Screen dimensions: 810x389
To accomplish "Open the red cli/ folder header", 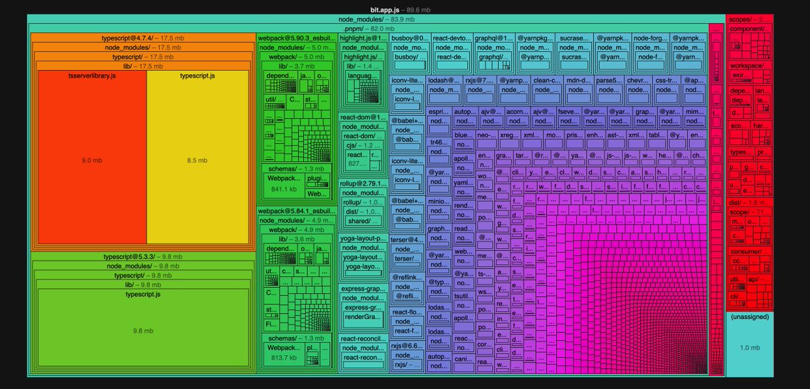I will pos(738,296).
